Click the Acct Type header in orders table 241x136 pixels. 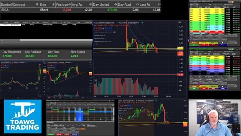pyautogui.click(x=36, y=22)
